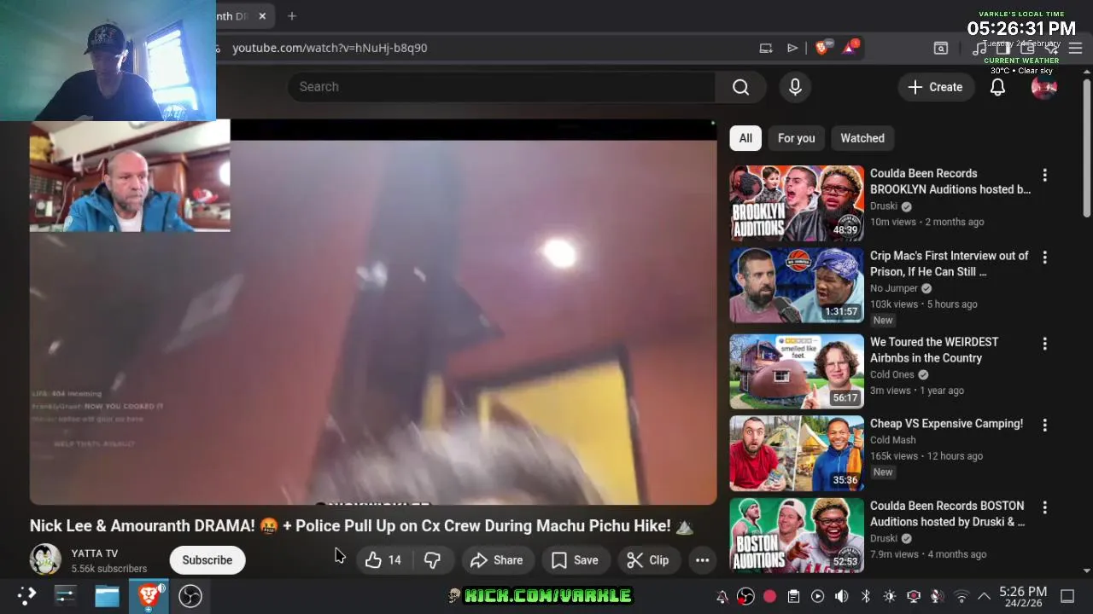Open options menu for Cheap VS Expensive Camping
1093x614 pixels.
coord(1044,425)
